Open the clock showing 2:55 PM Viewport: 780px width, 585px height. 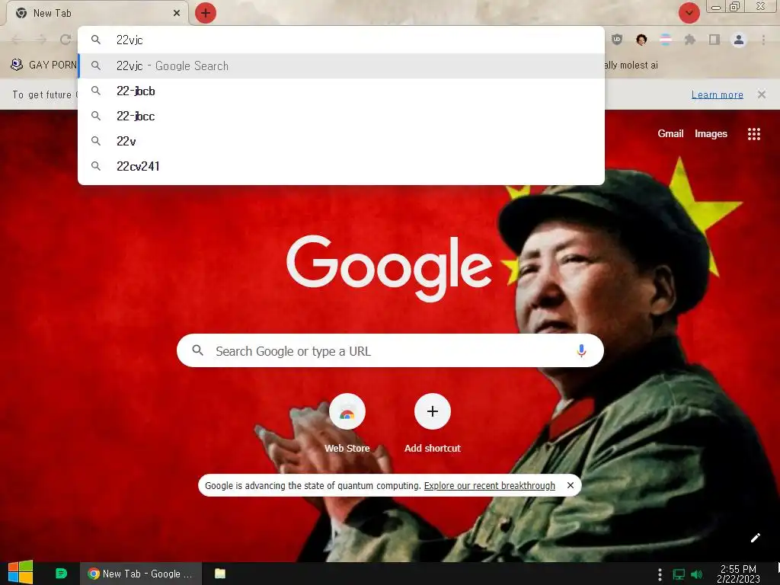(738, 574)
